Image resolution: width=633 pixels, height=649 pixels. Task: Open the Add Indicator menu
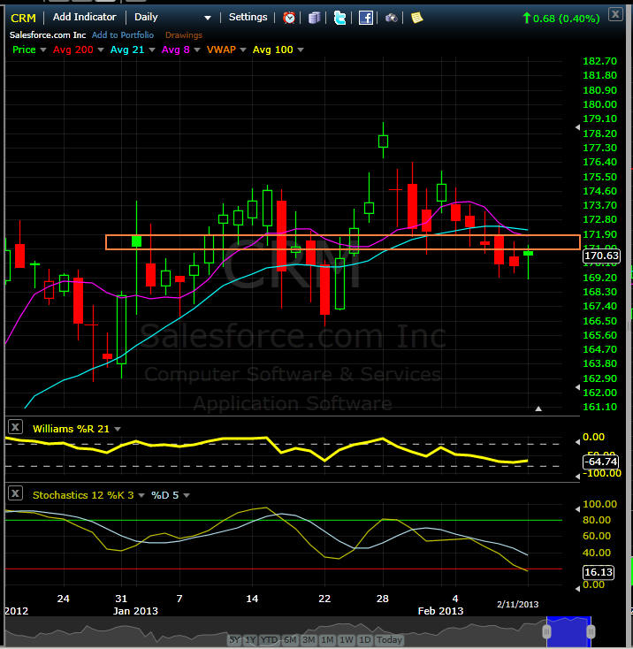click(84, 17)
